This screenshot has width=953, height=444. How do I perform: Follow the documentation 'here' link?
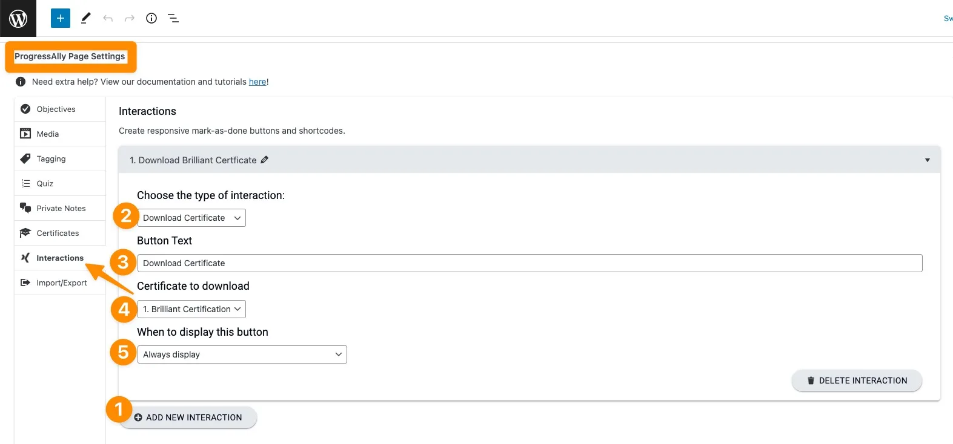point(257,82)
